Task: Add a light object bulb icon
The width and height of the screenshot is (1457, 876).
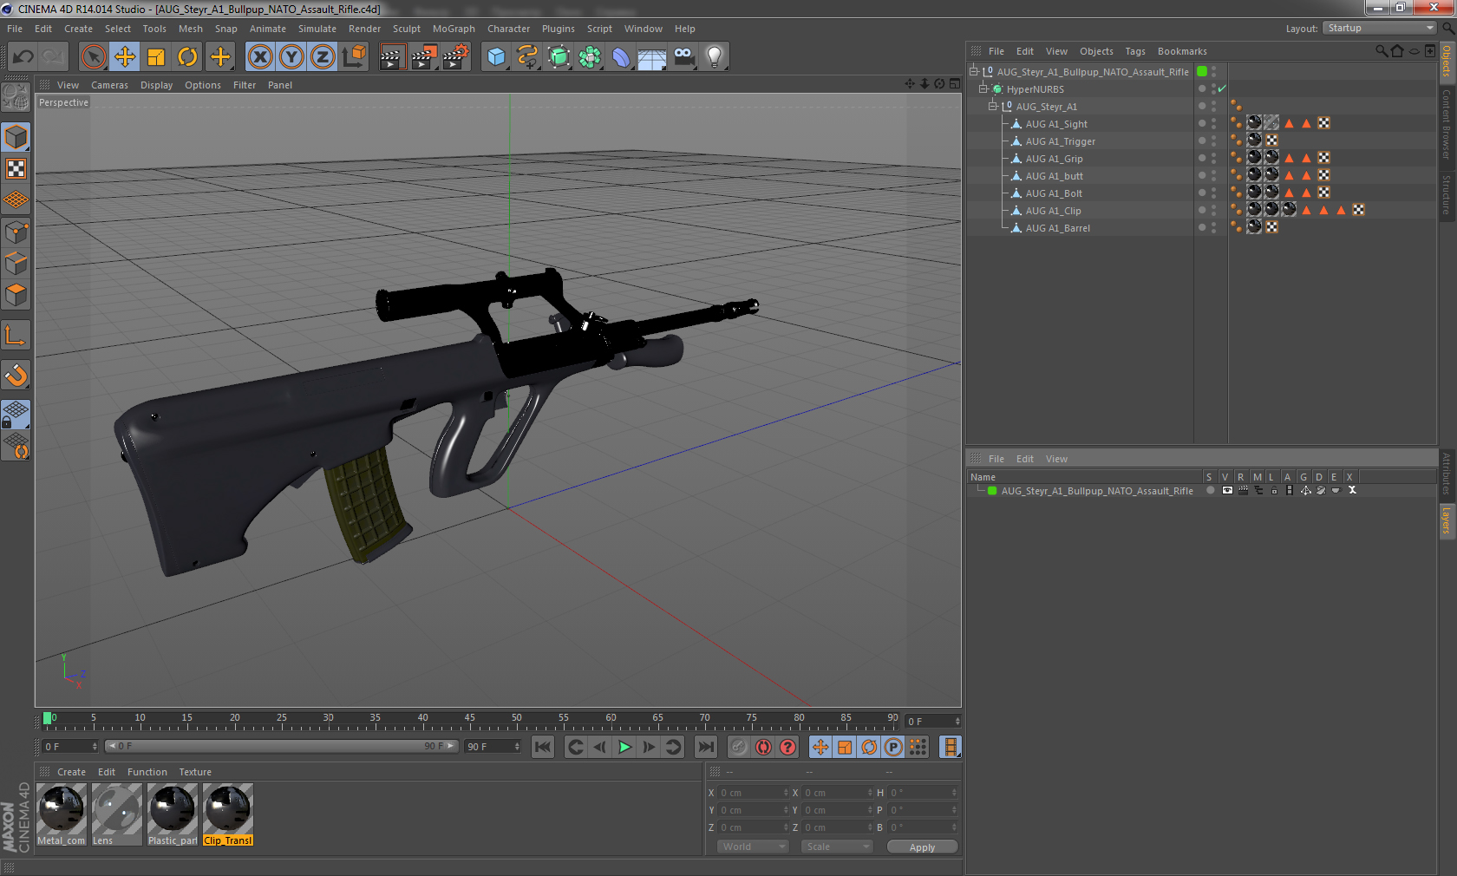Action: click(x=715, y=57)
